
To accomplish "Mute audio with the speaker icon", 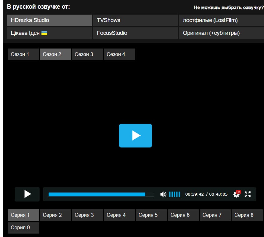I will tap(163, 194).
